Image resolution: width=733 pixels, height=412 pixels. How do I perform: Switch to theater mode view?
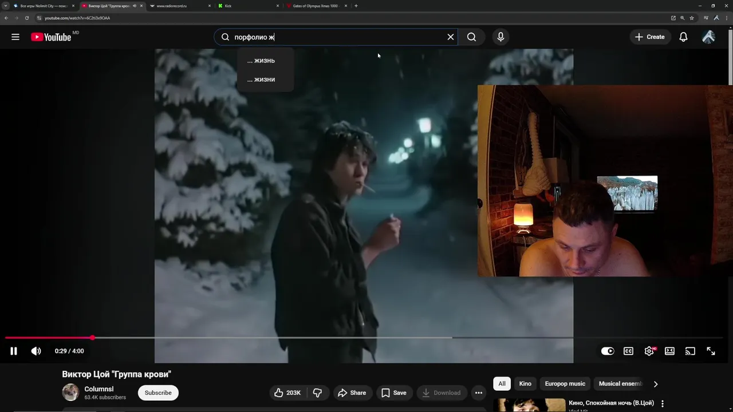pyautogui.click(x=669, y=351)
